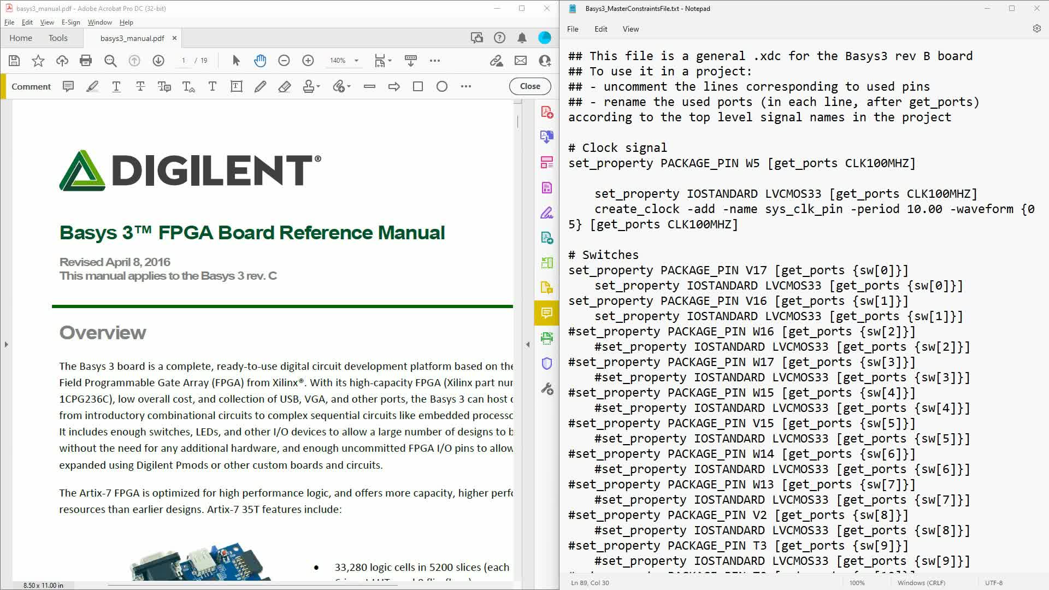The image size is (1049, 590).
Task: Click the Save file icon in Acrobat
Action: point(14,61)
